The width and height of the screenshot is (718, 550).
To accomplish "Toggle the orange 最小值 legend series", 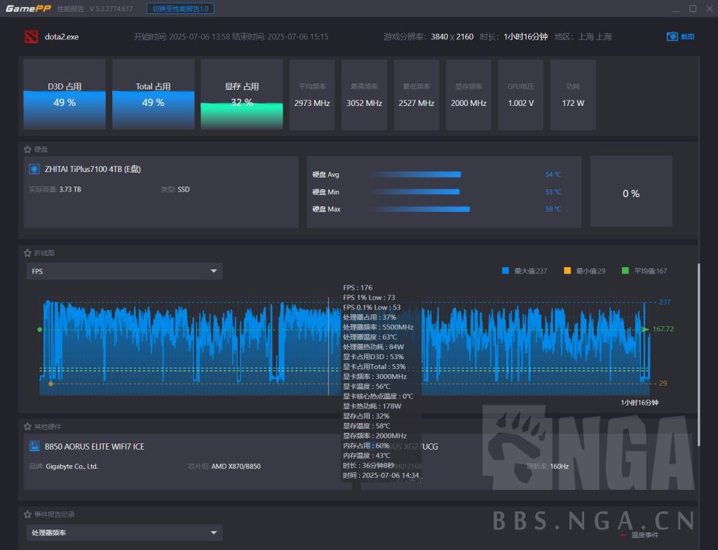I will [567, 271].
